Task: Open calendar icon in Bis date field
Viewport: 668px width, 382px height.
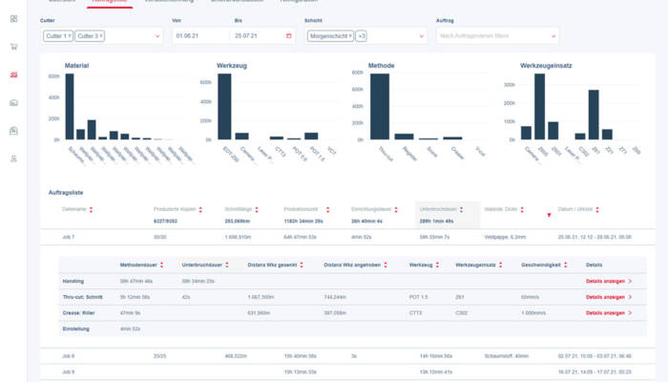Action: click(288, 35)
